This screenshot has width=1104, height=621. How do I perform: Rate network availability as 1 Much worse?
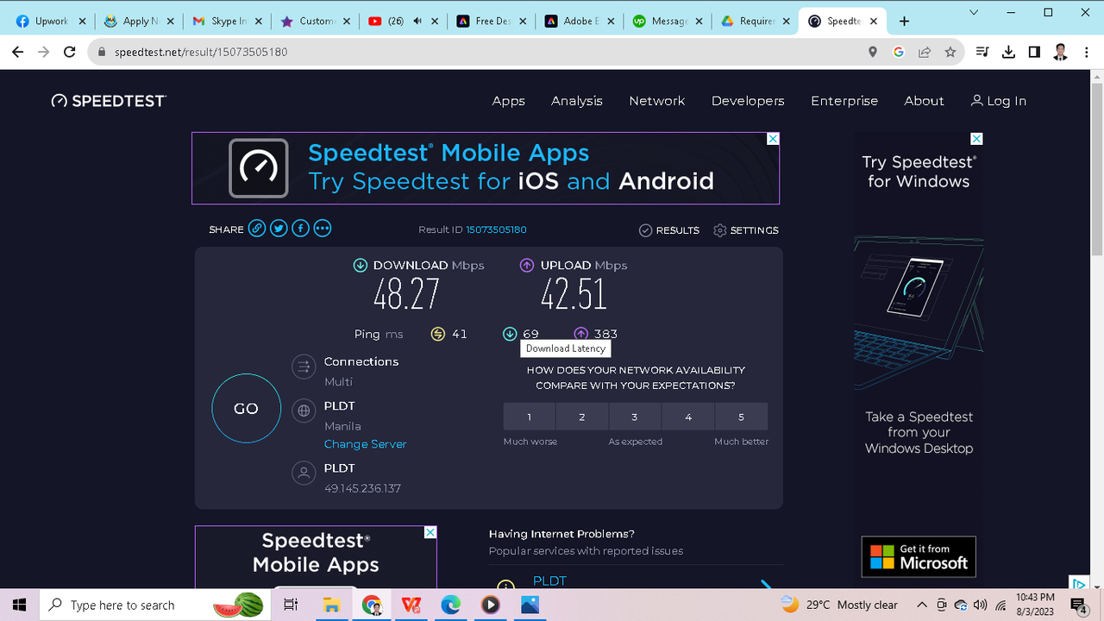529,416
